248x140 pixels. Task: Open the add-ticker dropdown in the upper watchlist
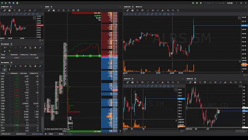[x=5, y=47]
